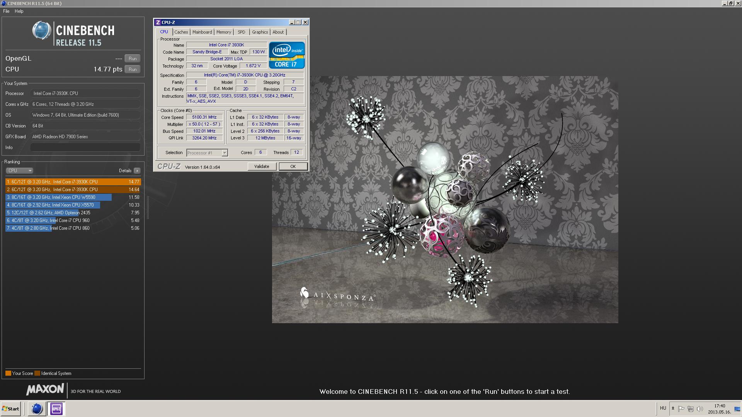Screen dimensions: 742x417
Task: Click the Intel Core i7 logo badge
Action: pyautogui.click(x=287, y=55)
